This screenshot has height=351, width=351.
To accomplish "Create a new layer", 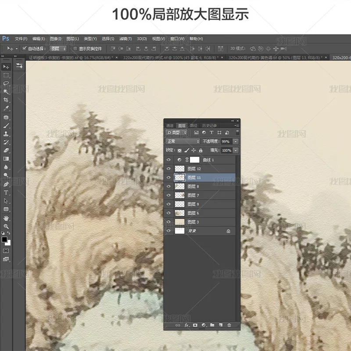I will (221, 325).
